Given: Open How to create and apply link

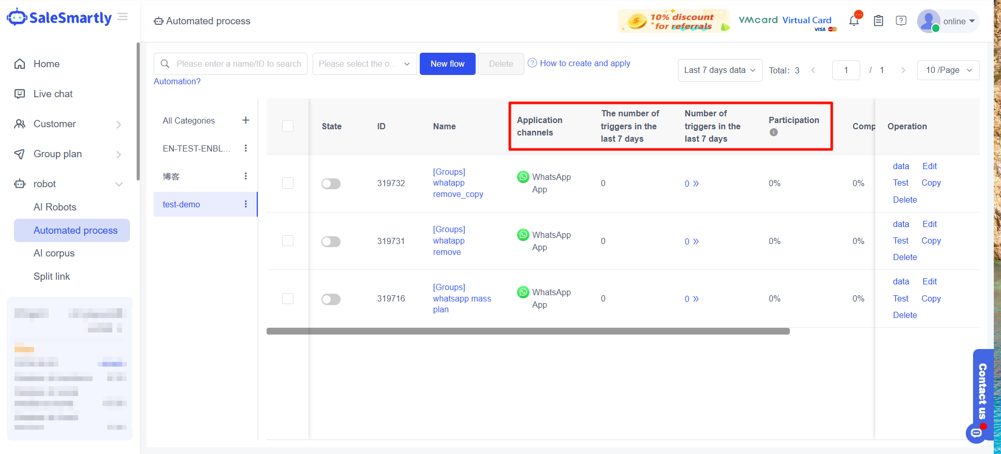Looking at the screenshot, I should click(584, 63).
